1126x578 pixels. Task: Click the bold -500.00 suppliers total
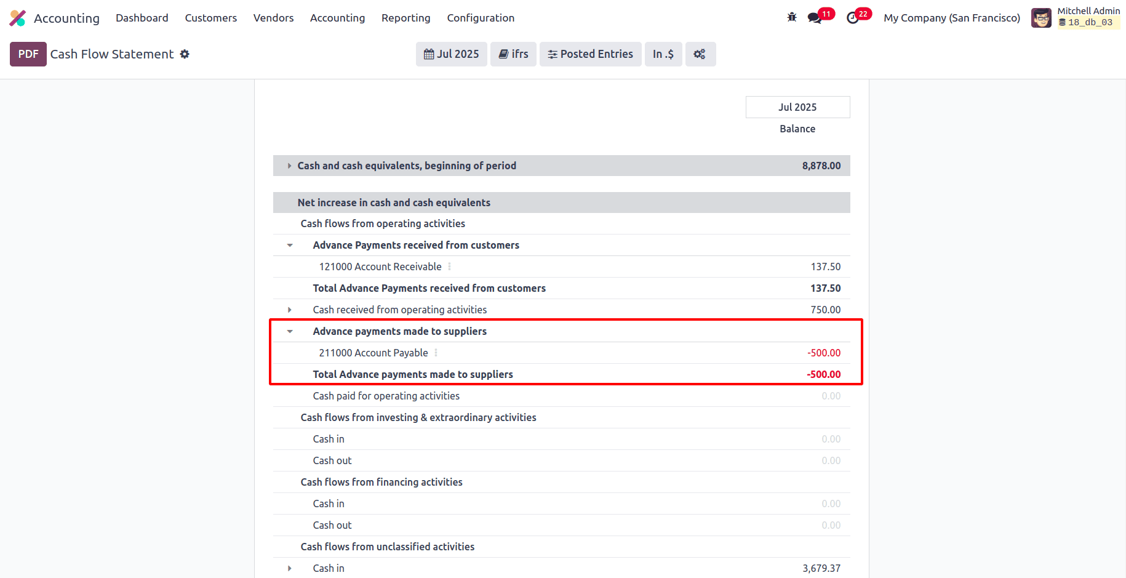click(x=824, y=374)
